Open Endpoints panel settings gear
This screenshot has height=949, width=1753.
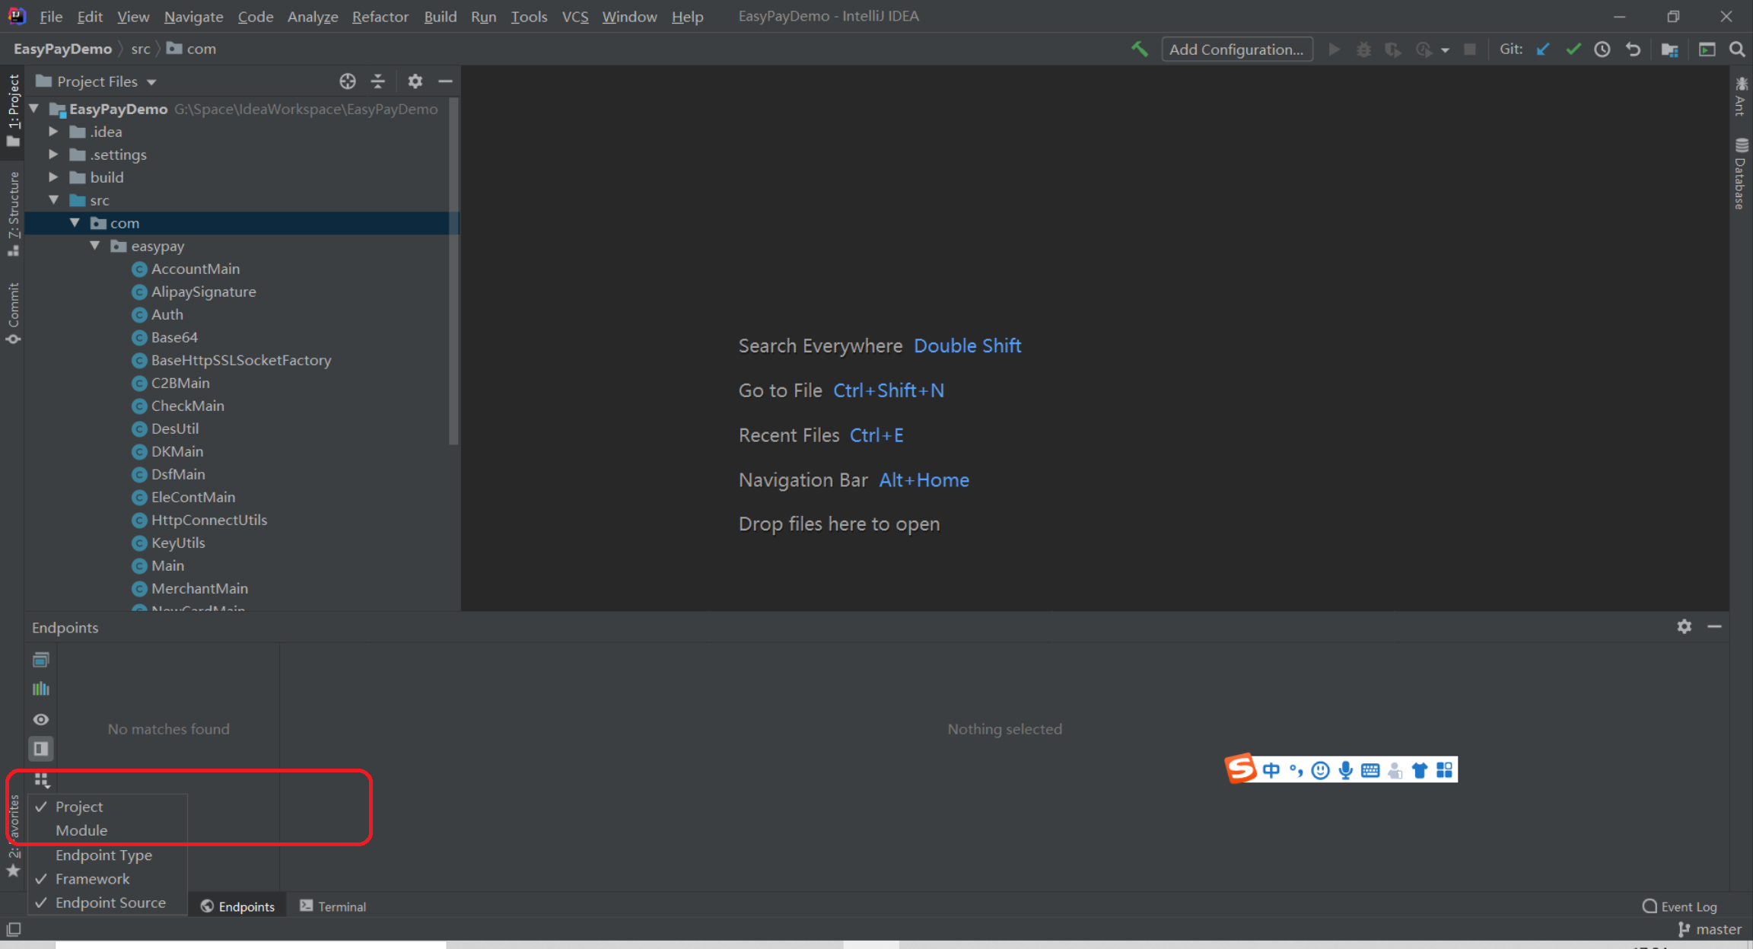[x=1684, y=626]
